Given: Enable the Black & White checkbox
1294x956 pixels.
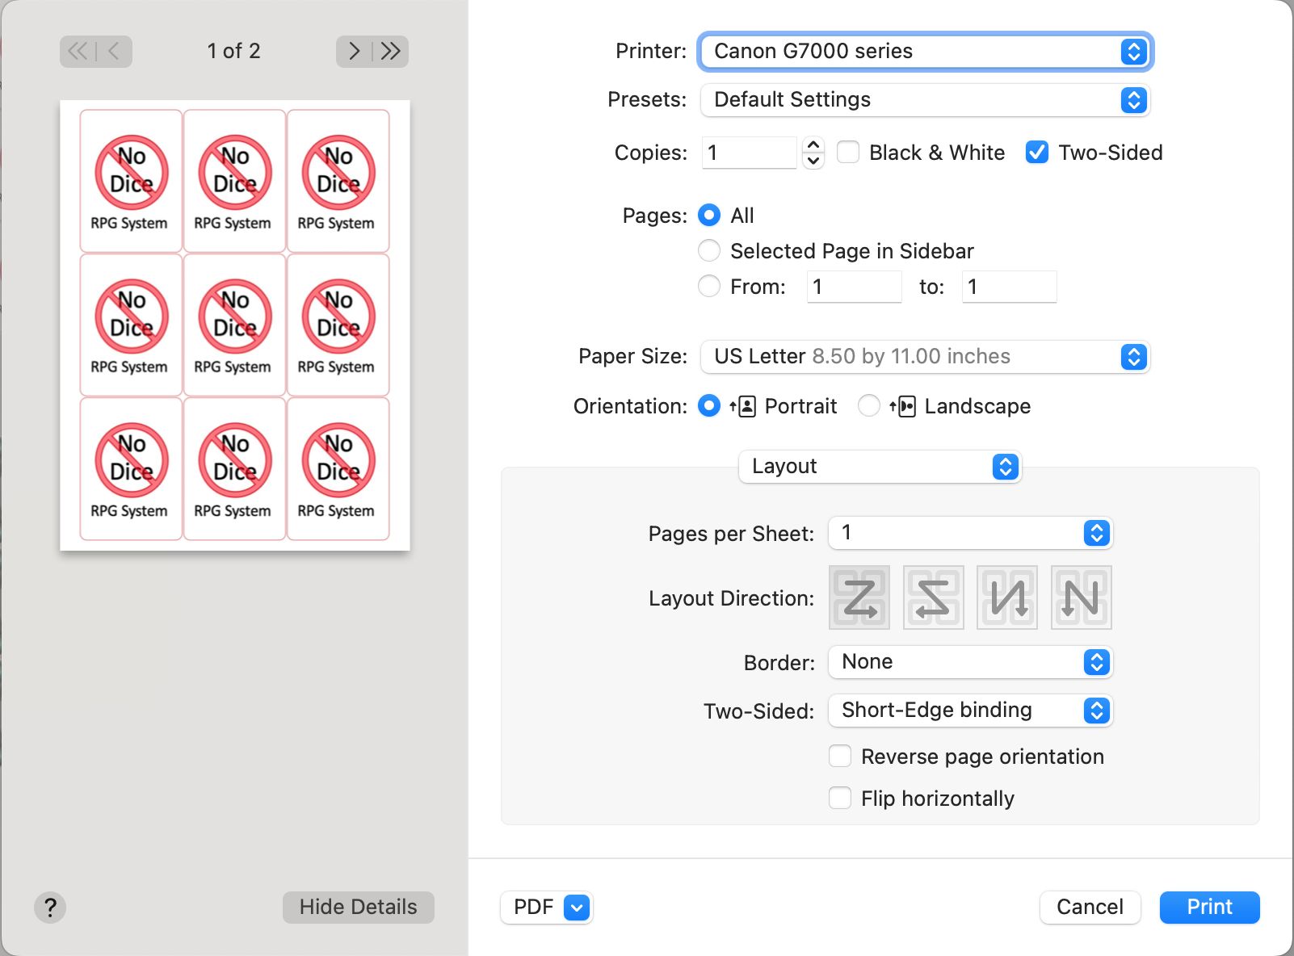Looking at the screenshot, I should [x=848, y=153].
